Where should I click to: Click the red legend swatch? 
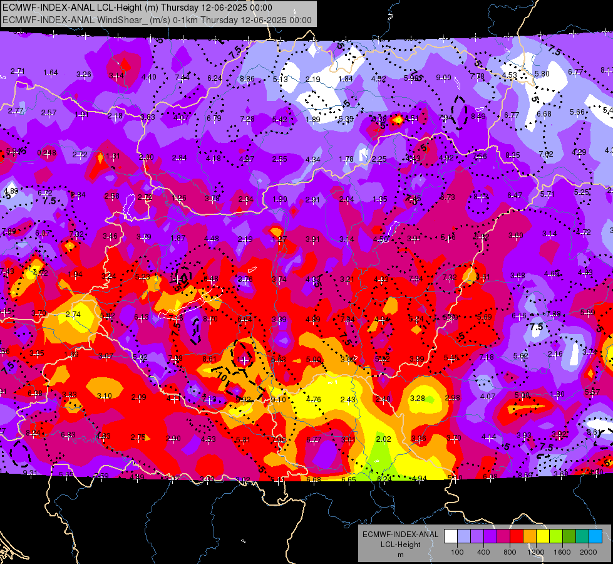click(517, 536)
